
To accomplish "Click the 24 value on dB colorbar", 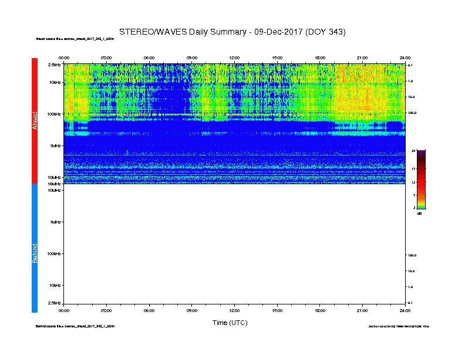I will click(x=413, y=151).
